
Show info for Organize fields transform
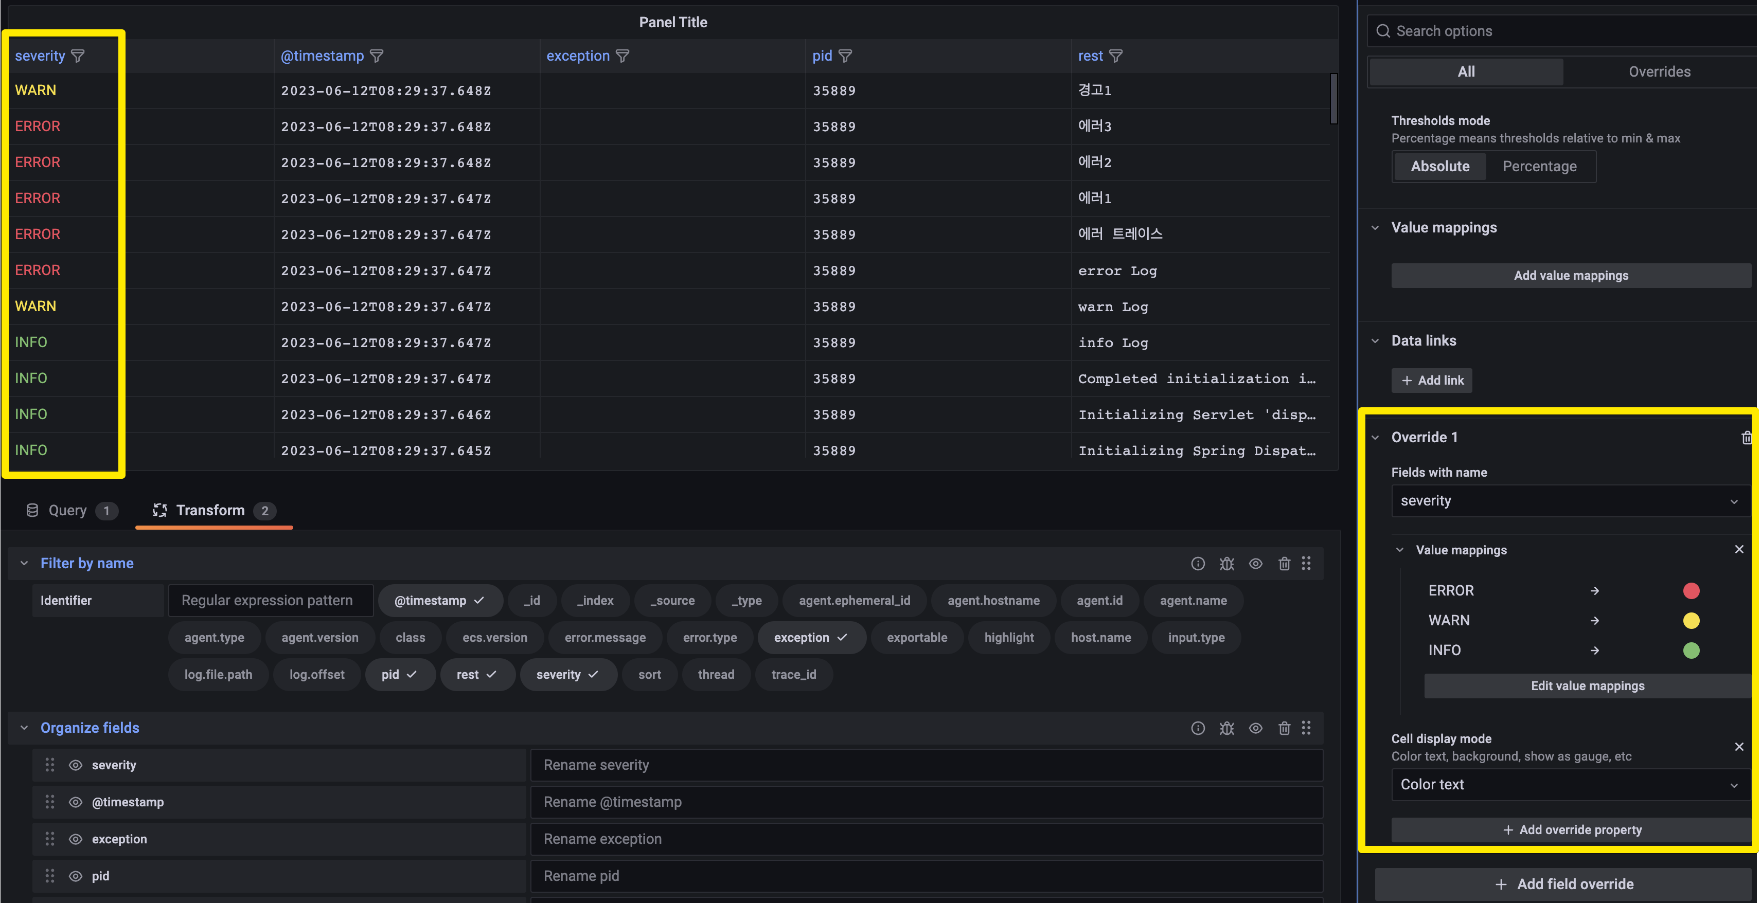[x=1198, y=728]
